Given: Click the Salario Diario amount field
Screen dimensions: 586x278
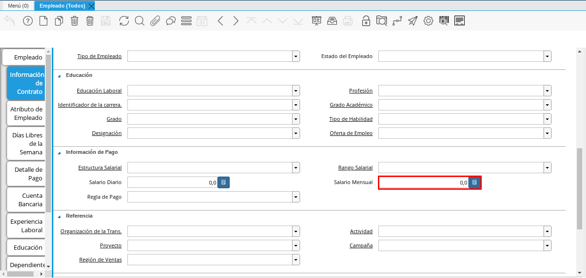Looking at the screenshot, I should [172, 182].
